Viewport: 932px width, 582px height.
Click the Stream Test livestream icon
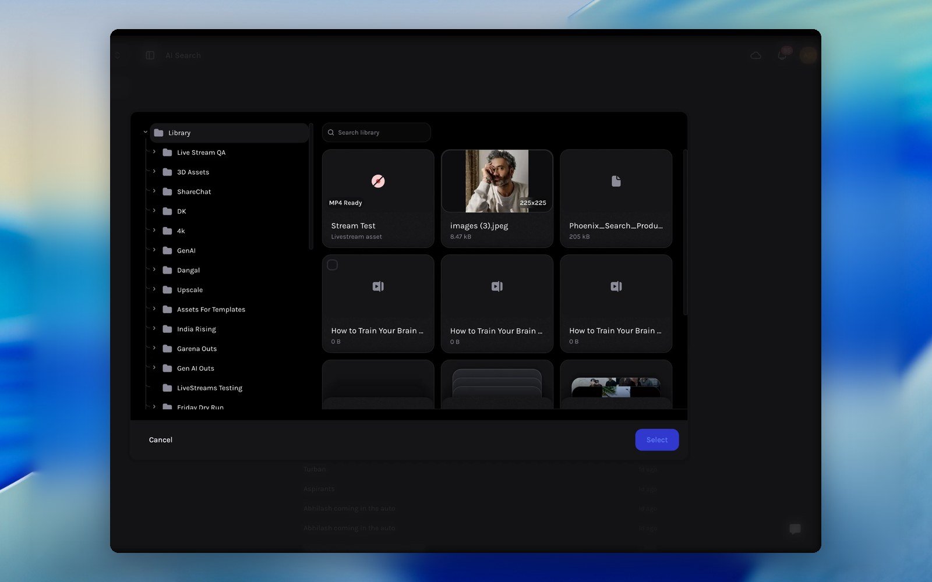pos(378,182)
